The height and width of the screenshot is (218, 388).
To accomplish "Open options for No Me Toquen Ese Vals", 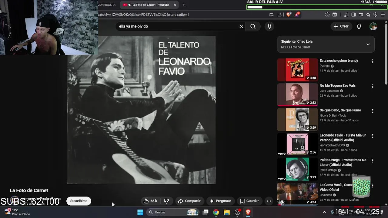I will [x=373, y=86].
